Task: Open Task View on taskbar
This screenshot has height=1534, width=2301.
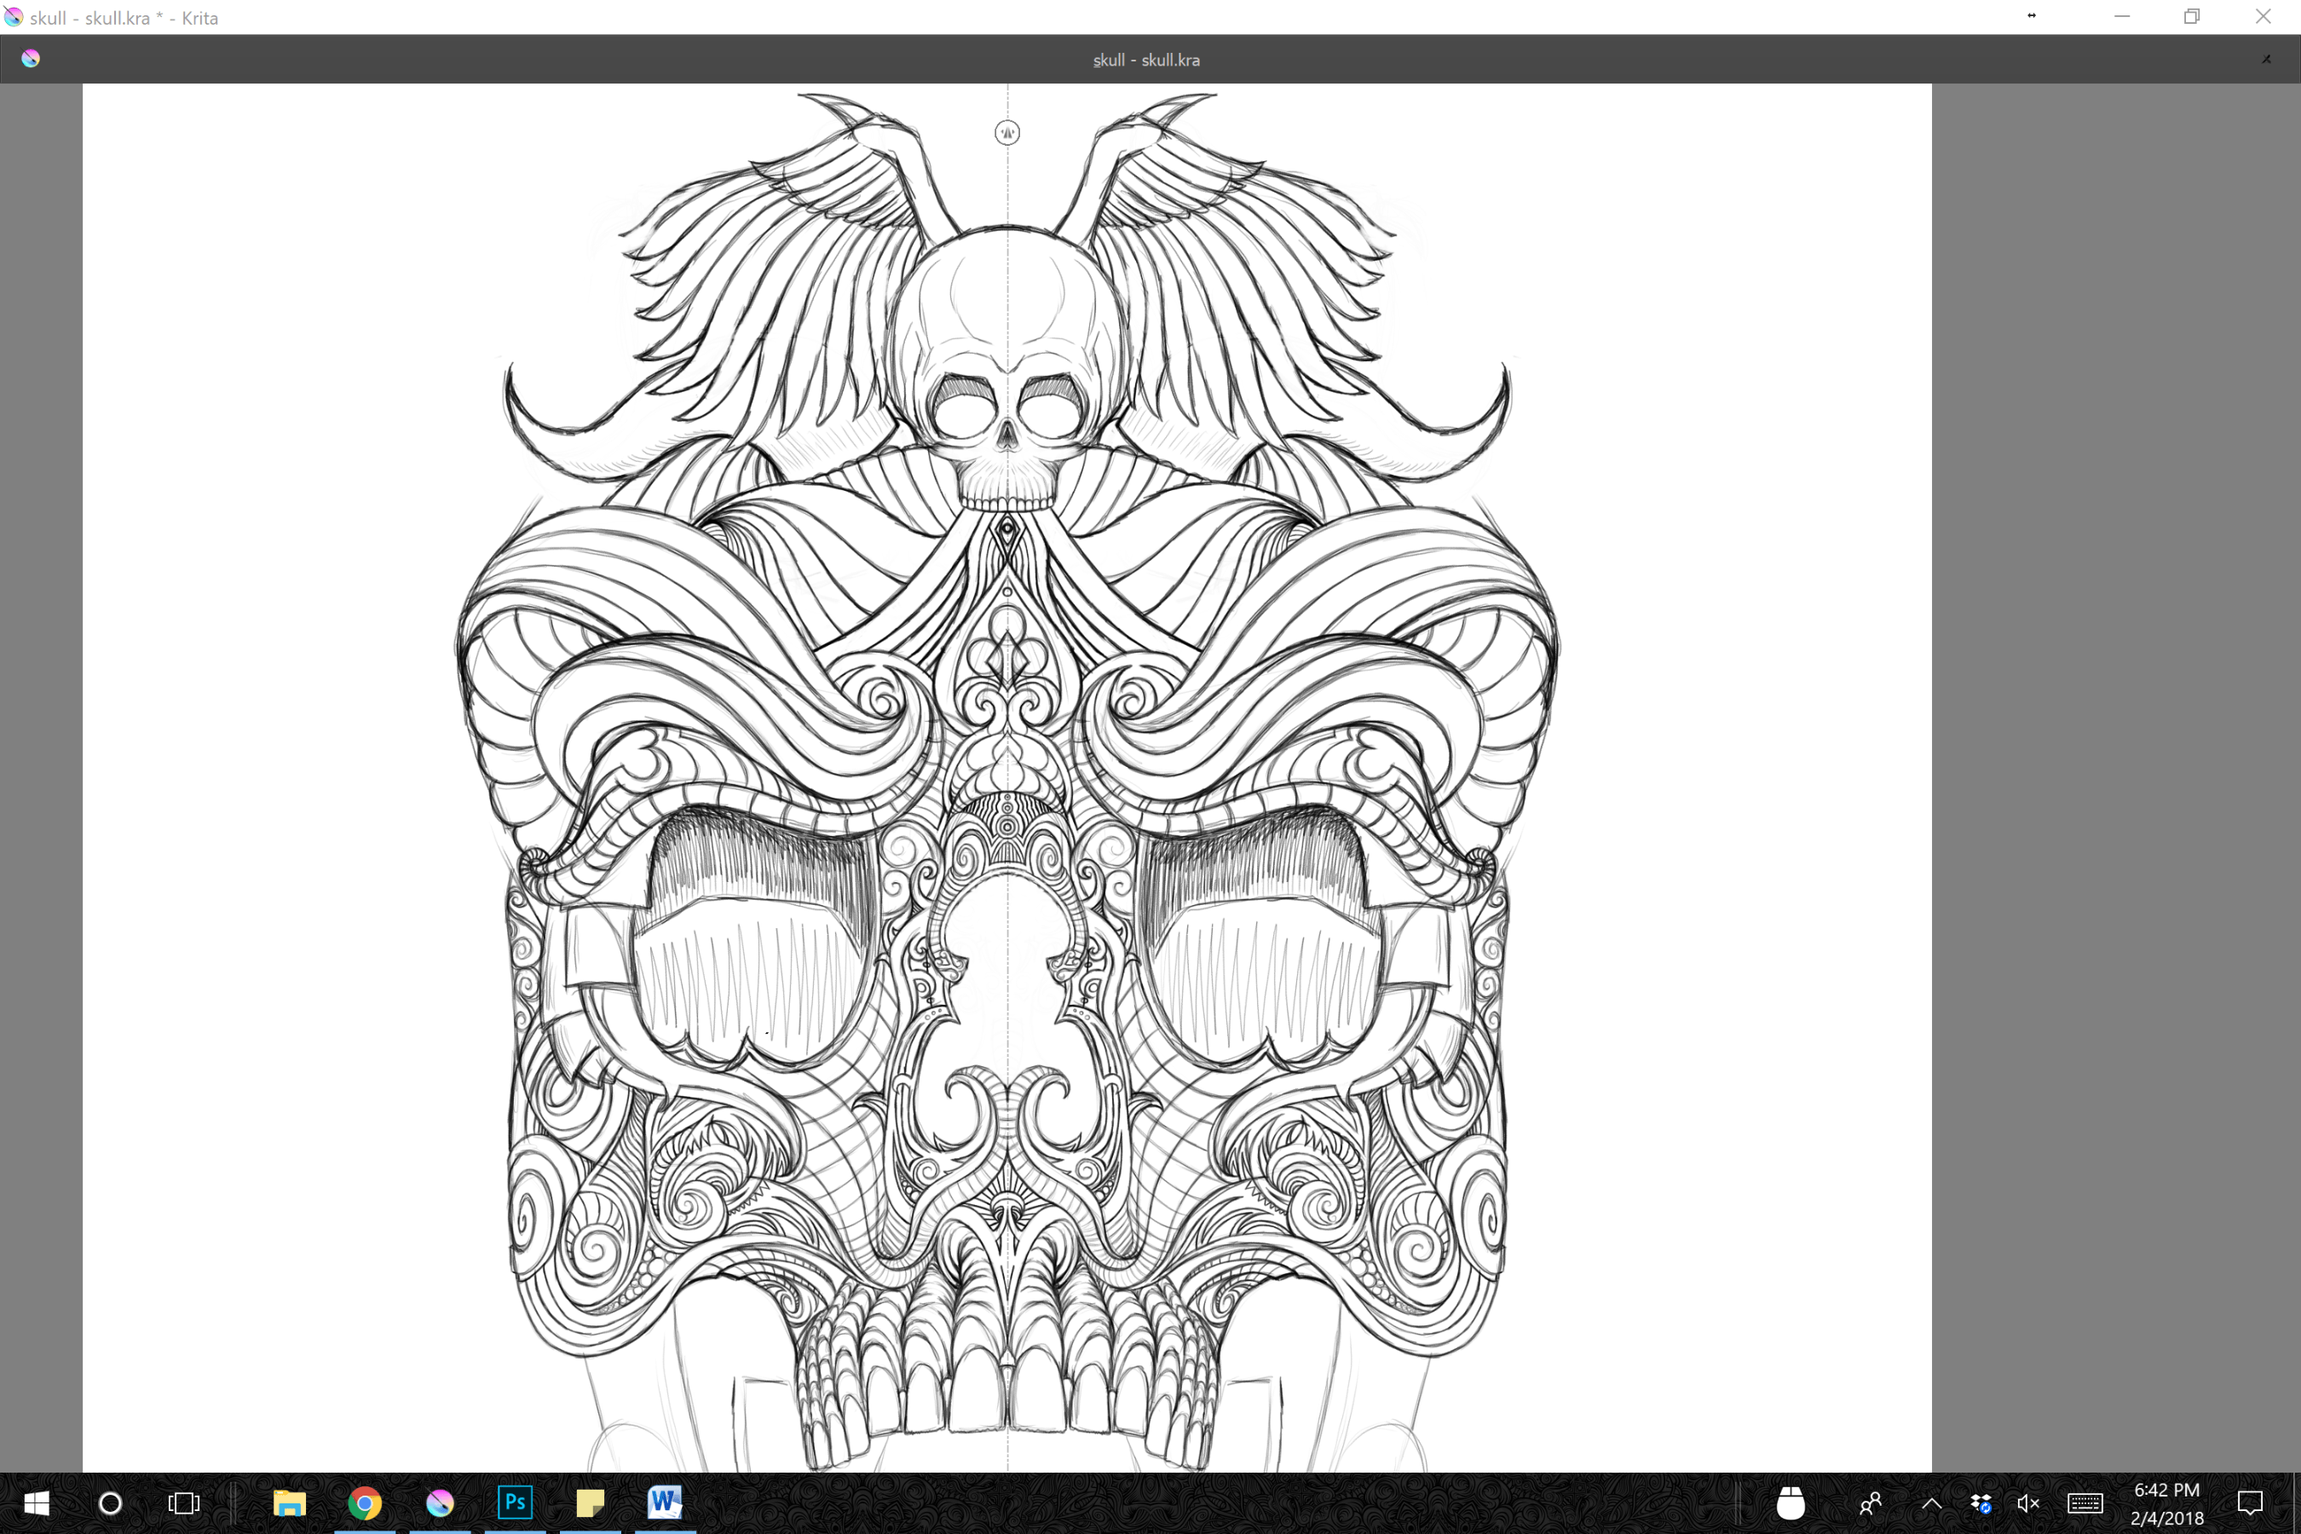Action: click(x=184, y=1502)
